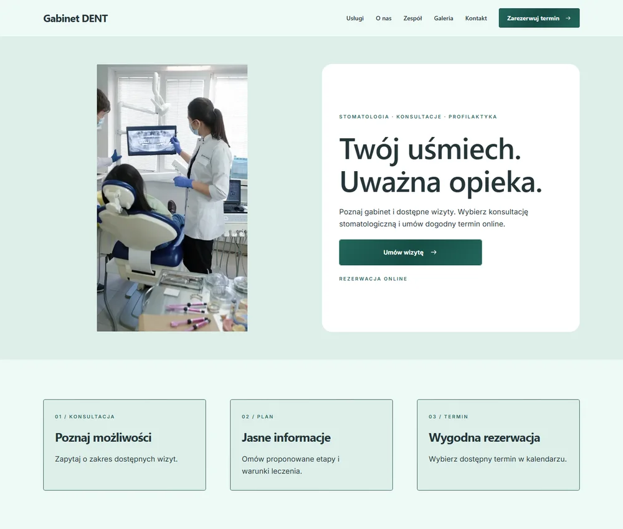Click the text Zapytaj o zakres dostępnych wizyt

pyautogui.click(x=117, y=459)
